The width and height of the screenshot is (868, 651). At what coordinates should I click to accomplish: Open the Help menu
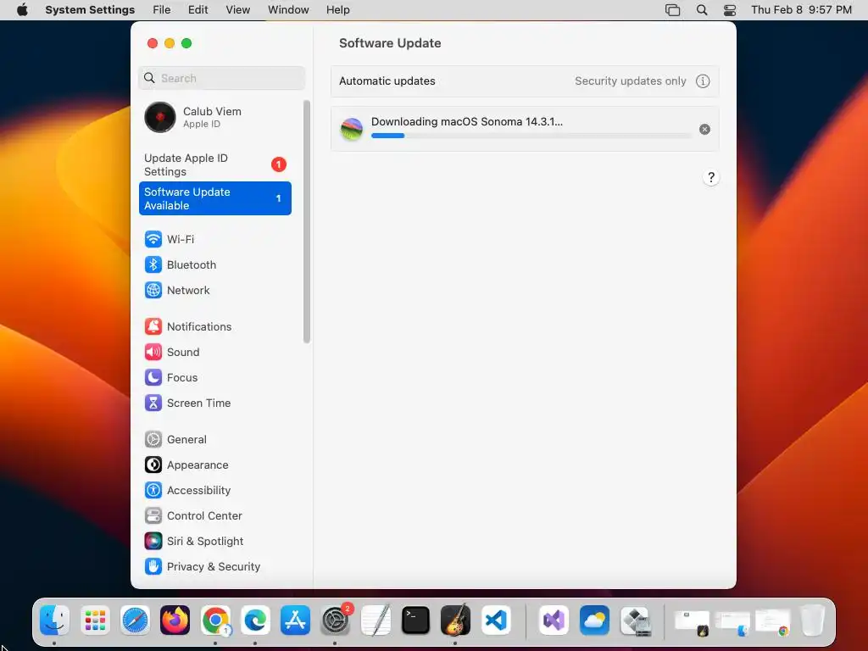coord(337,10)
